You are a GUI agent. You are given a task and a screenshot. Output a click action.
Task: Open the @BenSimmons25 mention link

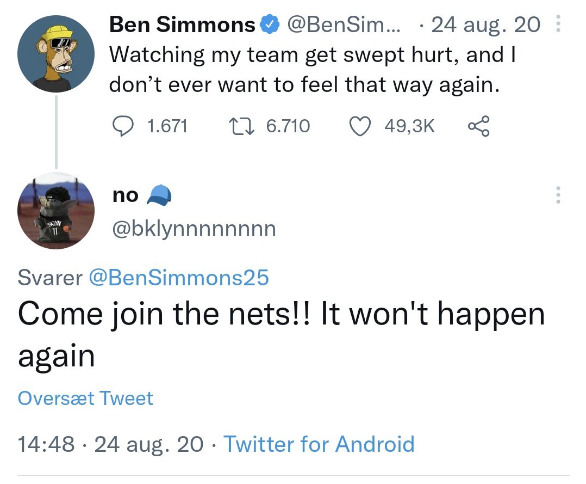pyautogui.click(x=179, y=277)
